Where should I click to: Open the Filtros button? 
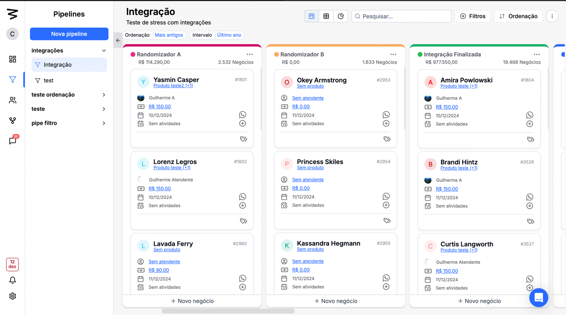coord(473,16)
